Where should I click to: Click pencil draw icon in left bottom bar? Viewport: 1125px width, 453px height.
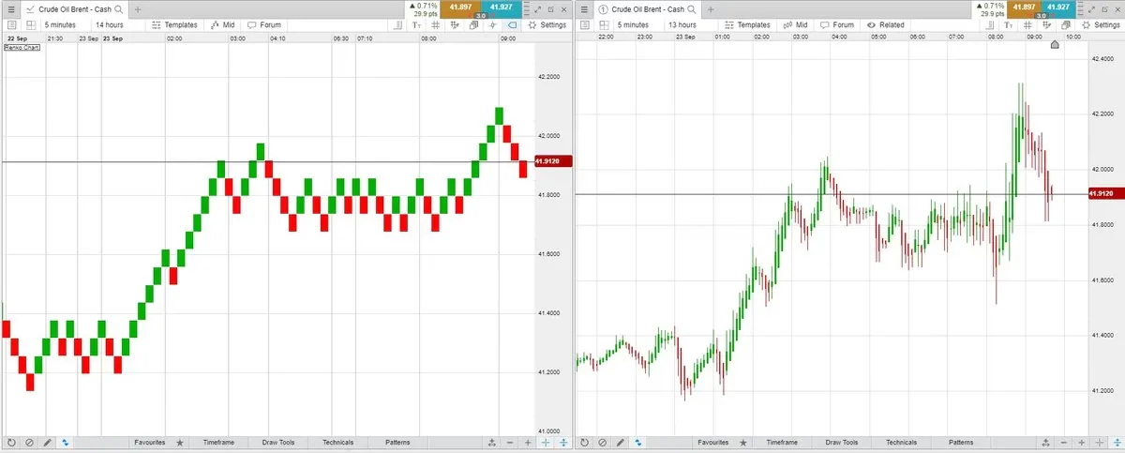pyautogui.click(x=47, y=442)
